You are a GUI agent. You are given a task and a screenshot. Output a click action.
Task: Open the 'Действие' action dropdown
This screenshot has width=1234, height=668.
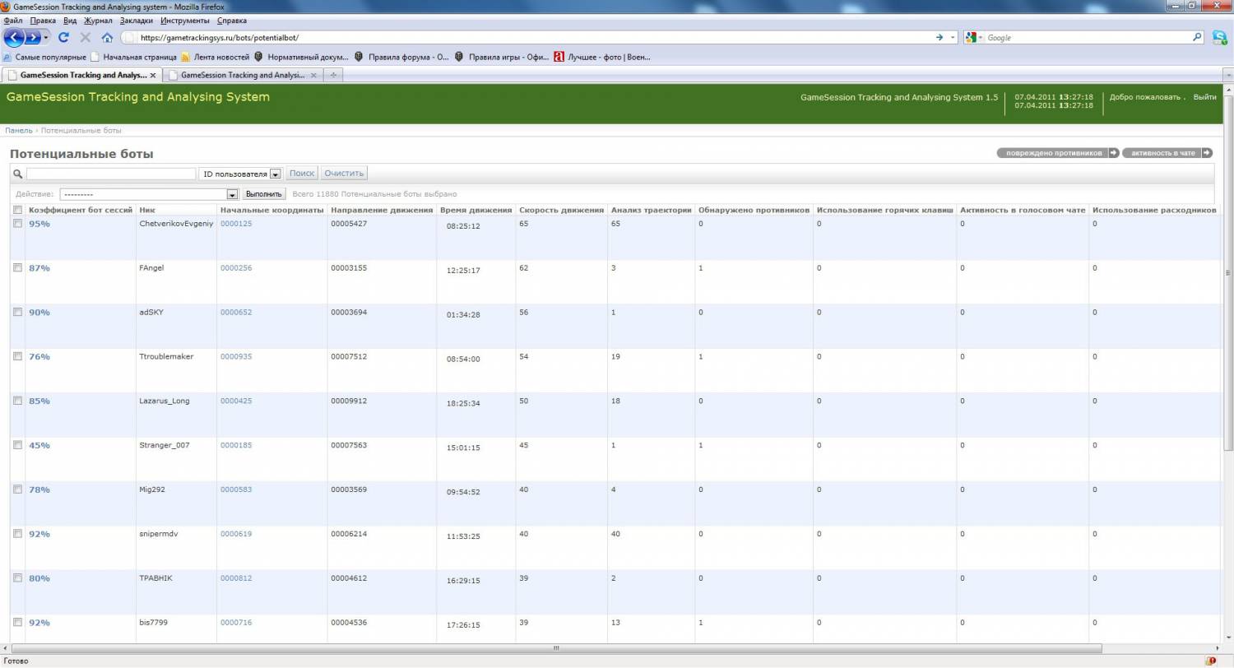[149, 194]
